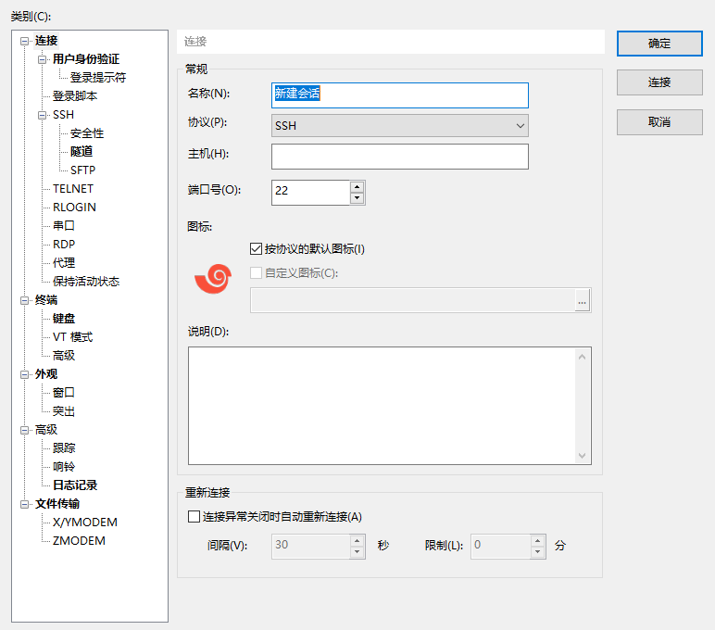Select the 文件传输 tree label

tap(57, 504)
